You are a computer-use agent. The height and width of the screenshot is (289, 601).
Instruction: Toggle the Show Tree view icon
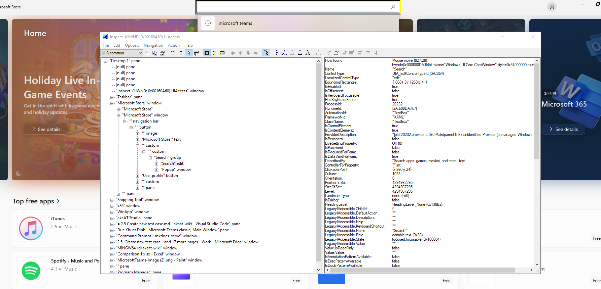(267, 53)
